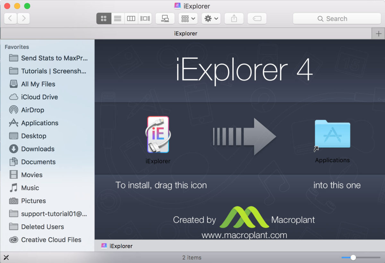385x263 pixels.
Task: Switch to column view
Action: [131, 19]
